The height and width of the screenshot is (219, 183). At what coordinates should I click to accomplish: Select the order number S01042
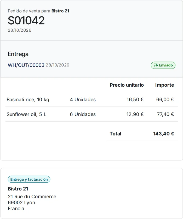click(x=26, y=20)
